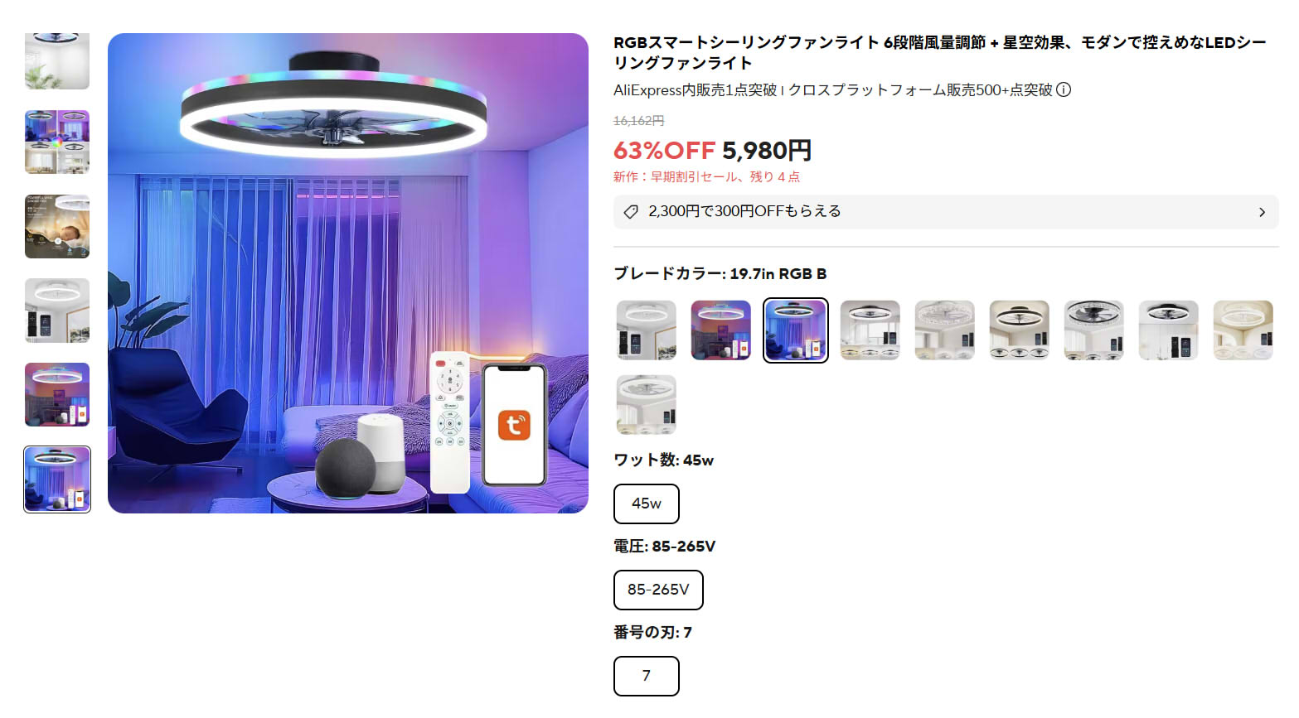The width and height of the screenshot is (1299, 718).
Task: Select the 45w wattage option
Action: click(647, 504)
